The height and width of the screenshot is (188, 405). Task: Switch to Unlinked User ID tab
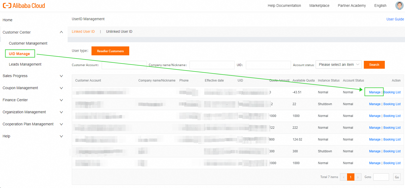(119, 31)
